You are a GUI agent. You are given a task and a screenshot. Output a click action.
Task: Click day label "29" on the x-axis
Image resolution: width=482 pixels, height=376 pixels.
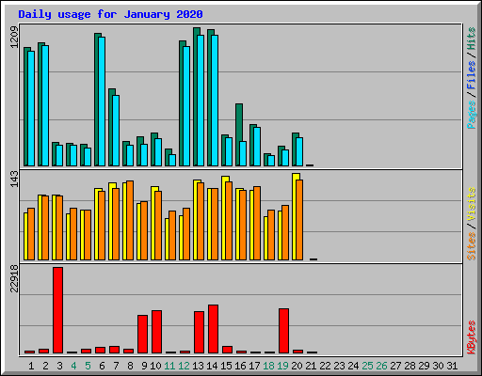click(424, 366)
